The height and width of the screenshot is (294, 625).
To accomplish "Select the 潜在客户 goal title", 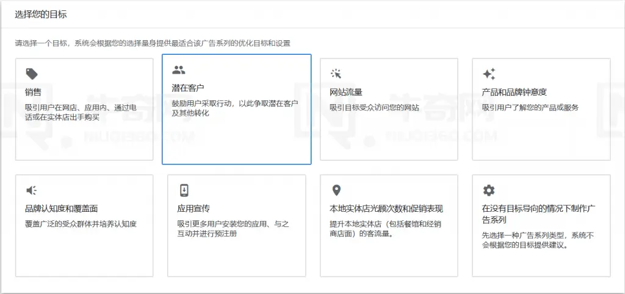I will [x=188, y=88].
